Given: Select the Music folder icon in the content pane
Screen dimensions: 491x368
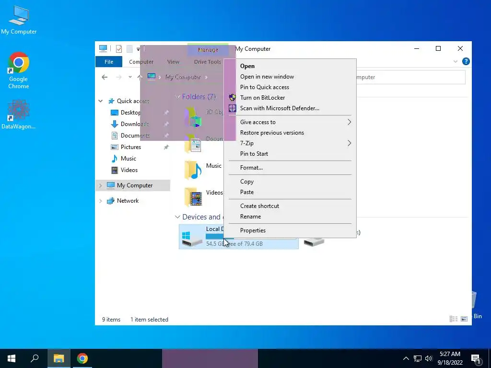Looking at the screenshot, I should [x=193, y=170].
